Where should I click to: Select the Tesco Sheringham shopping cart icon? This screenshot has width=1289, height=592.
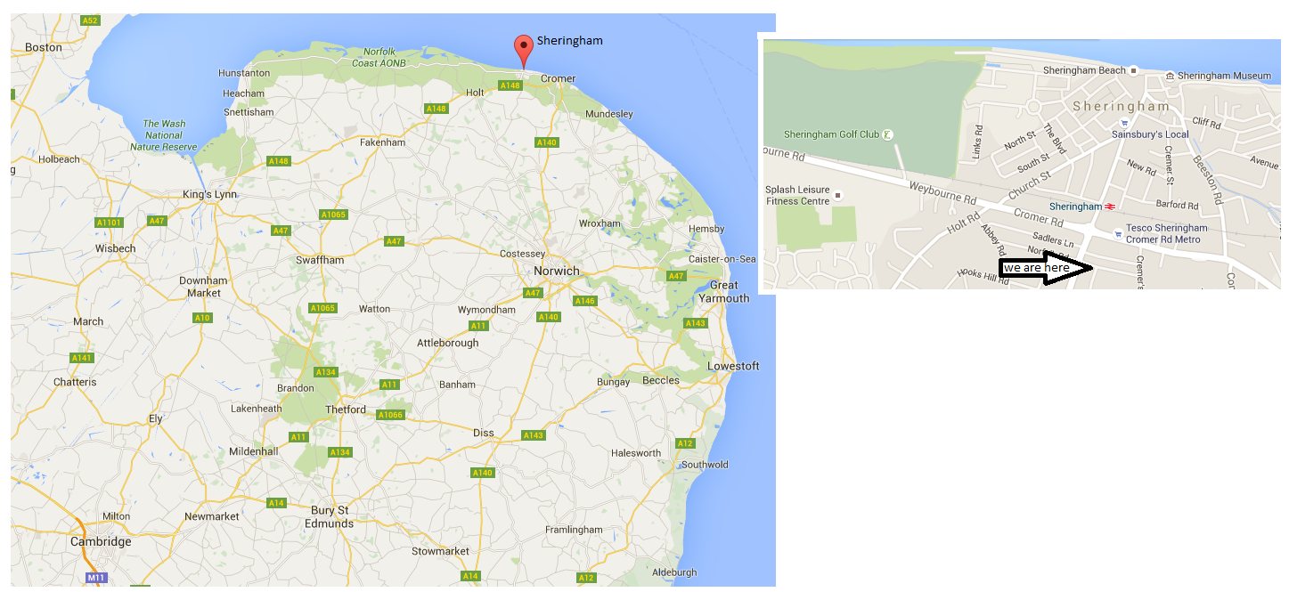point(1118,233)
